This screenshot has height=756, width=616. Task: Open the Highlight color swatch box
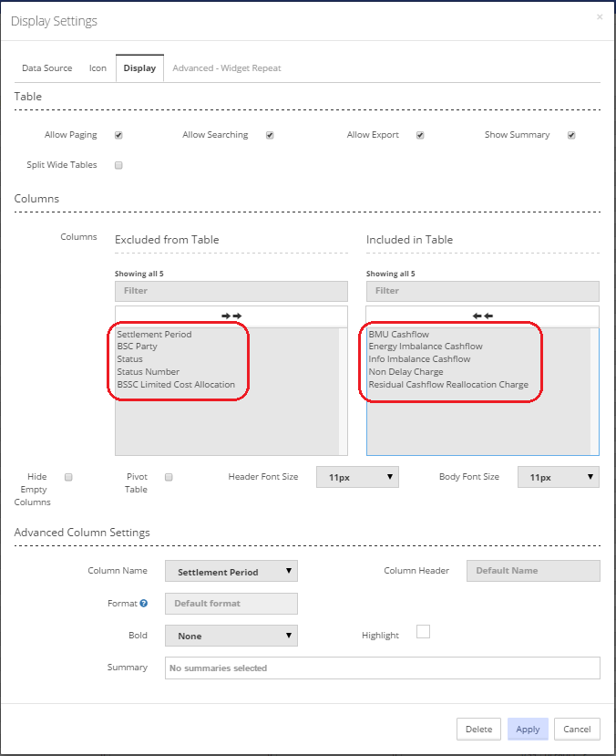coord(423,632)
